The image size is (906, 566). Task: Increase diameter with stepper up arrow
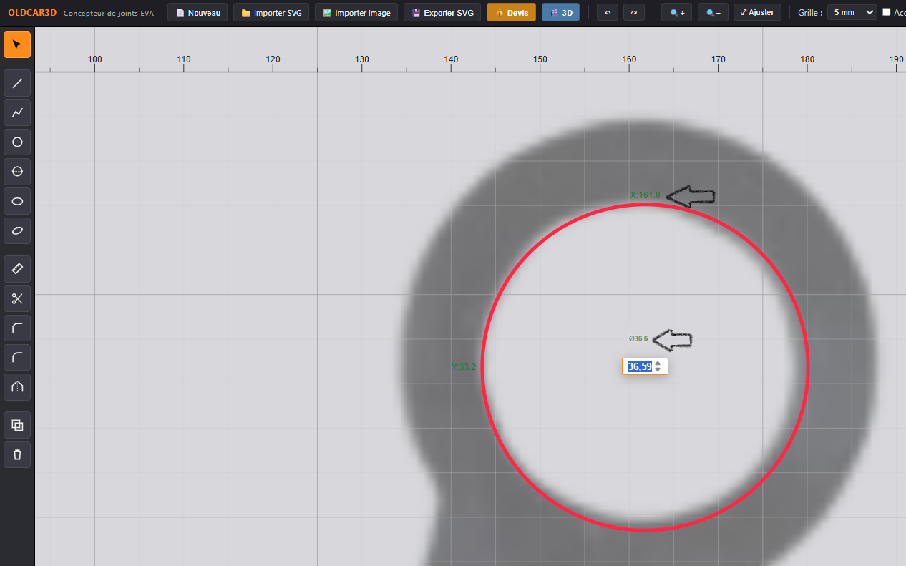point(658,363)
